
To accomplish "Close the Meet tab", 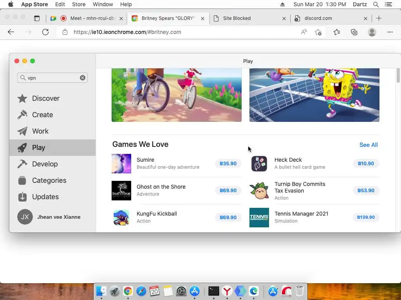I will pos(121,18).
